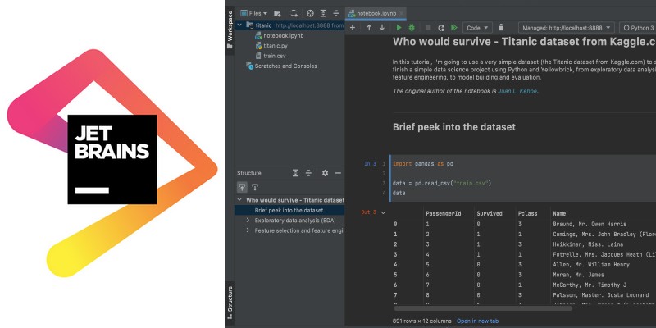The width and height of the screenshot is (656, 328).
Task: Select titanic.py in the file tree
Action: 275,46
